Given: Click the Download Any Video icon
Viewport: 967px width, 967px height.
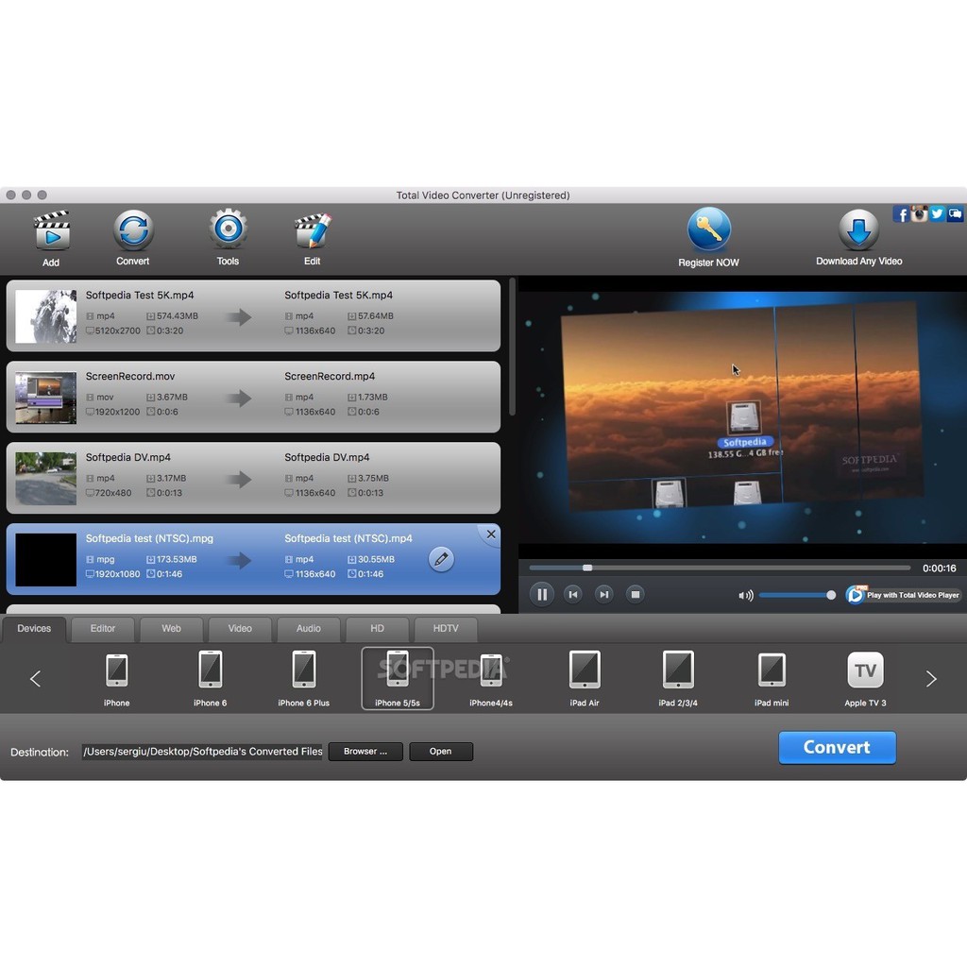Looking at the screenshot, I should 858,230.
